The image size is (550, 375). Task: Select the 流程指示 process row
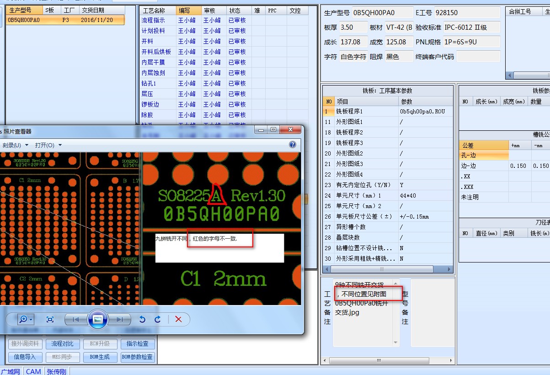click(224, 20)
